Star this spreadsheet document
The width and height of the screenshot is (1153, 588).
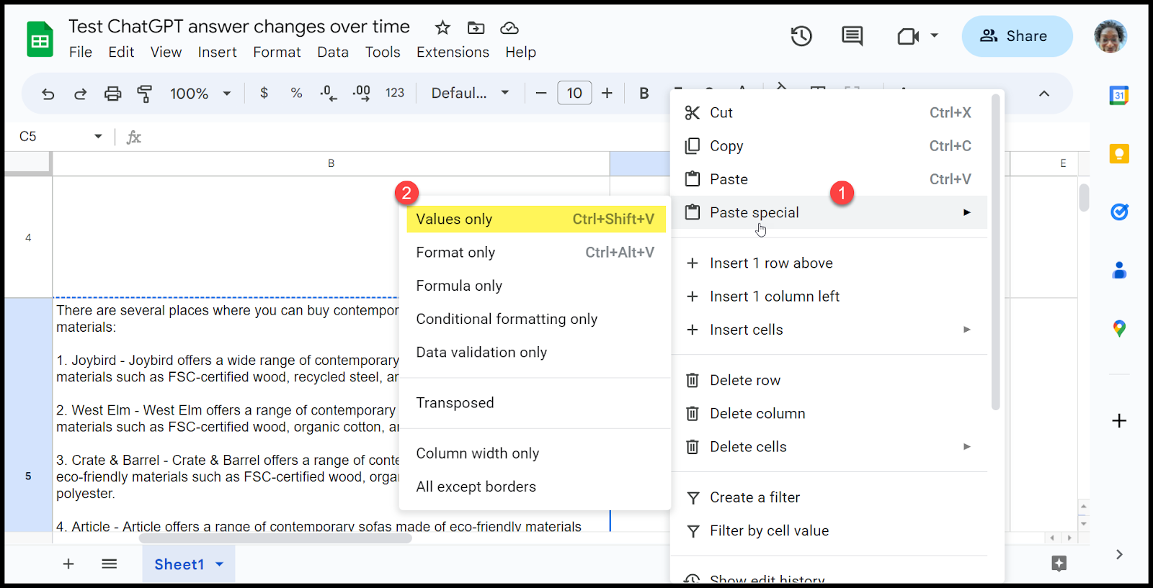442,28
